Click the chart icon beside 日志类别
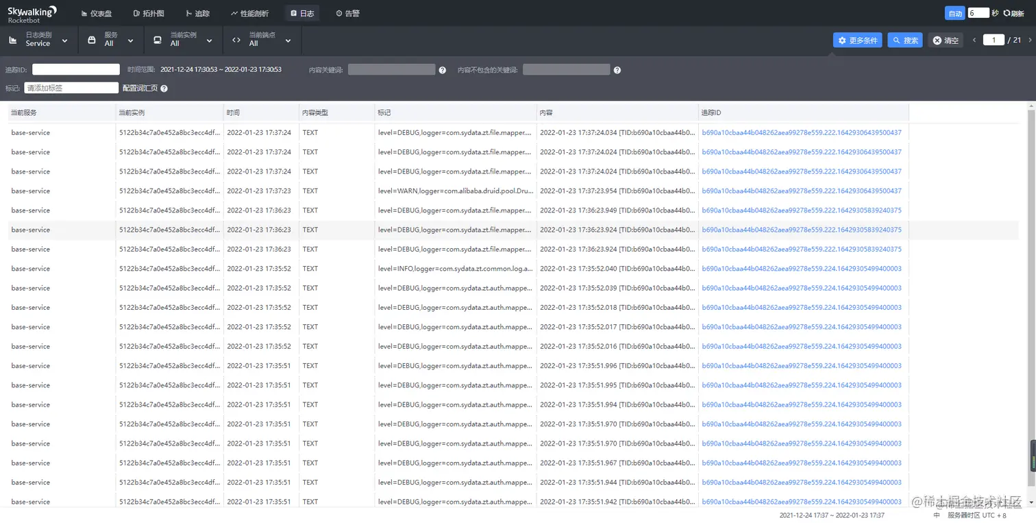The height and width of the screenshot is (523, 1036). point(13,40)
